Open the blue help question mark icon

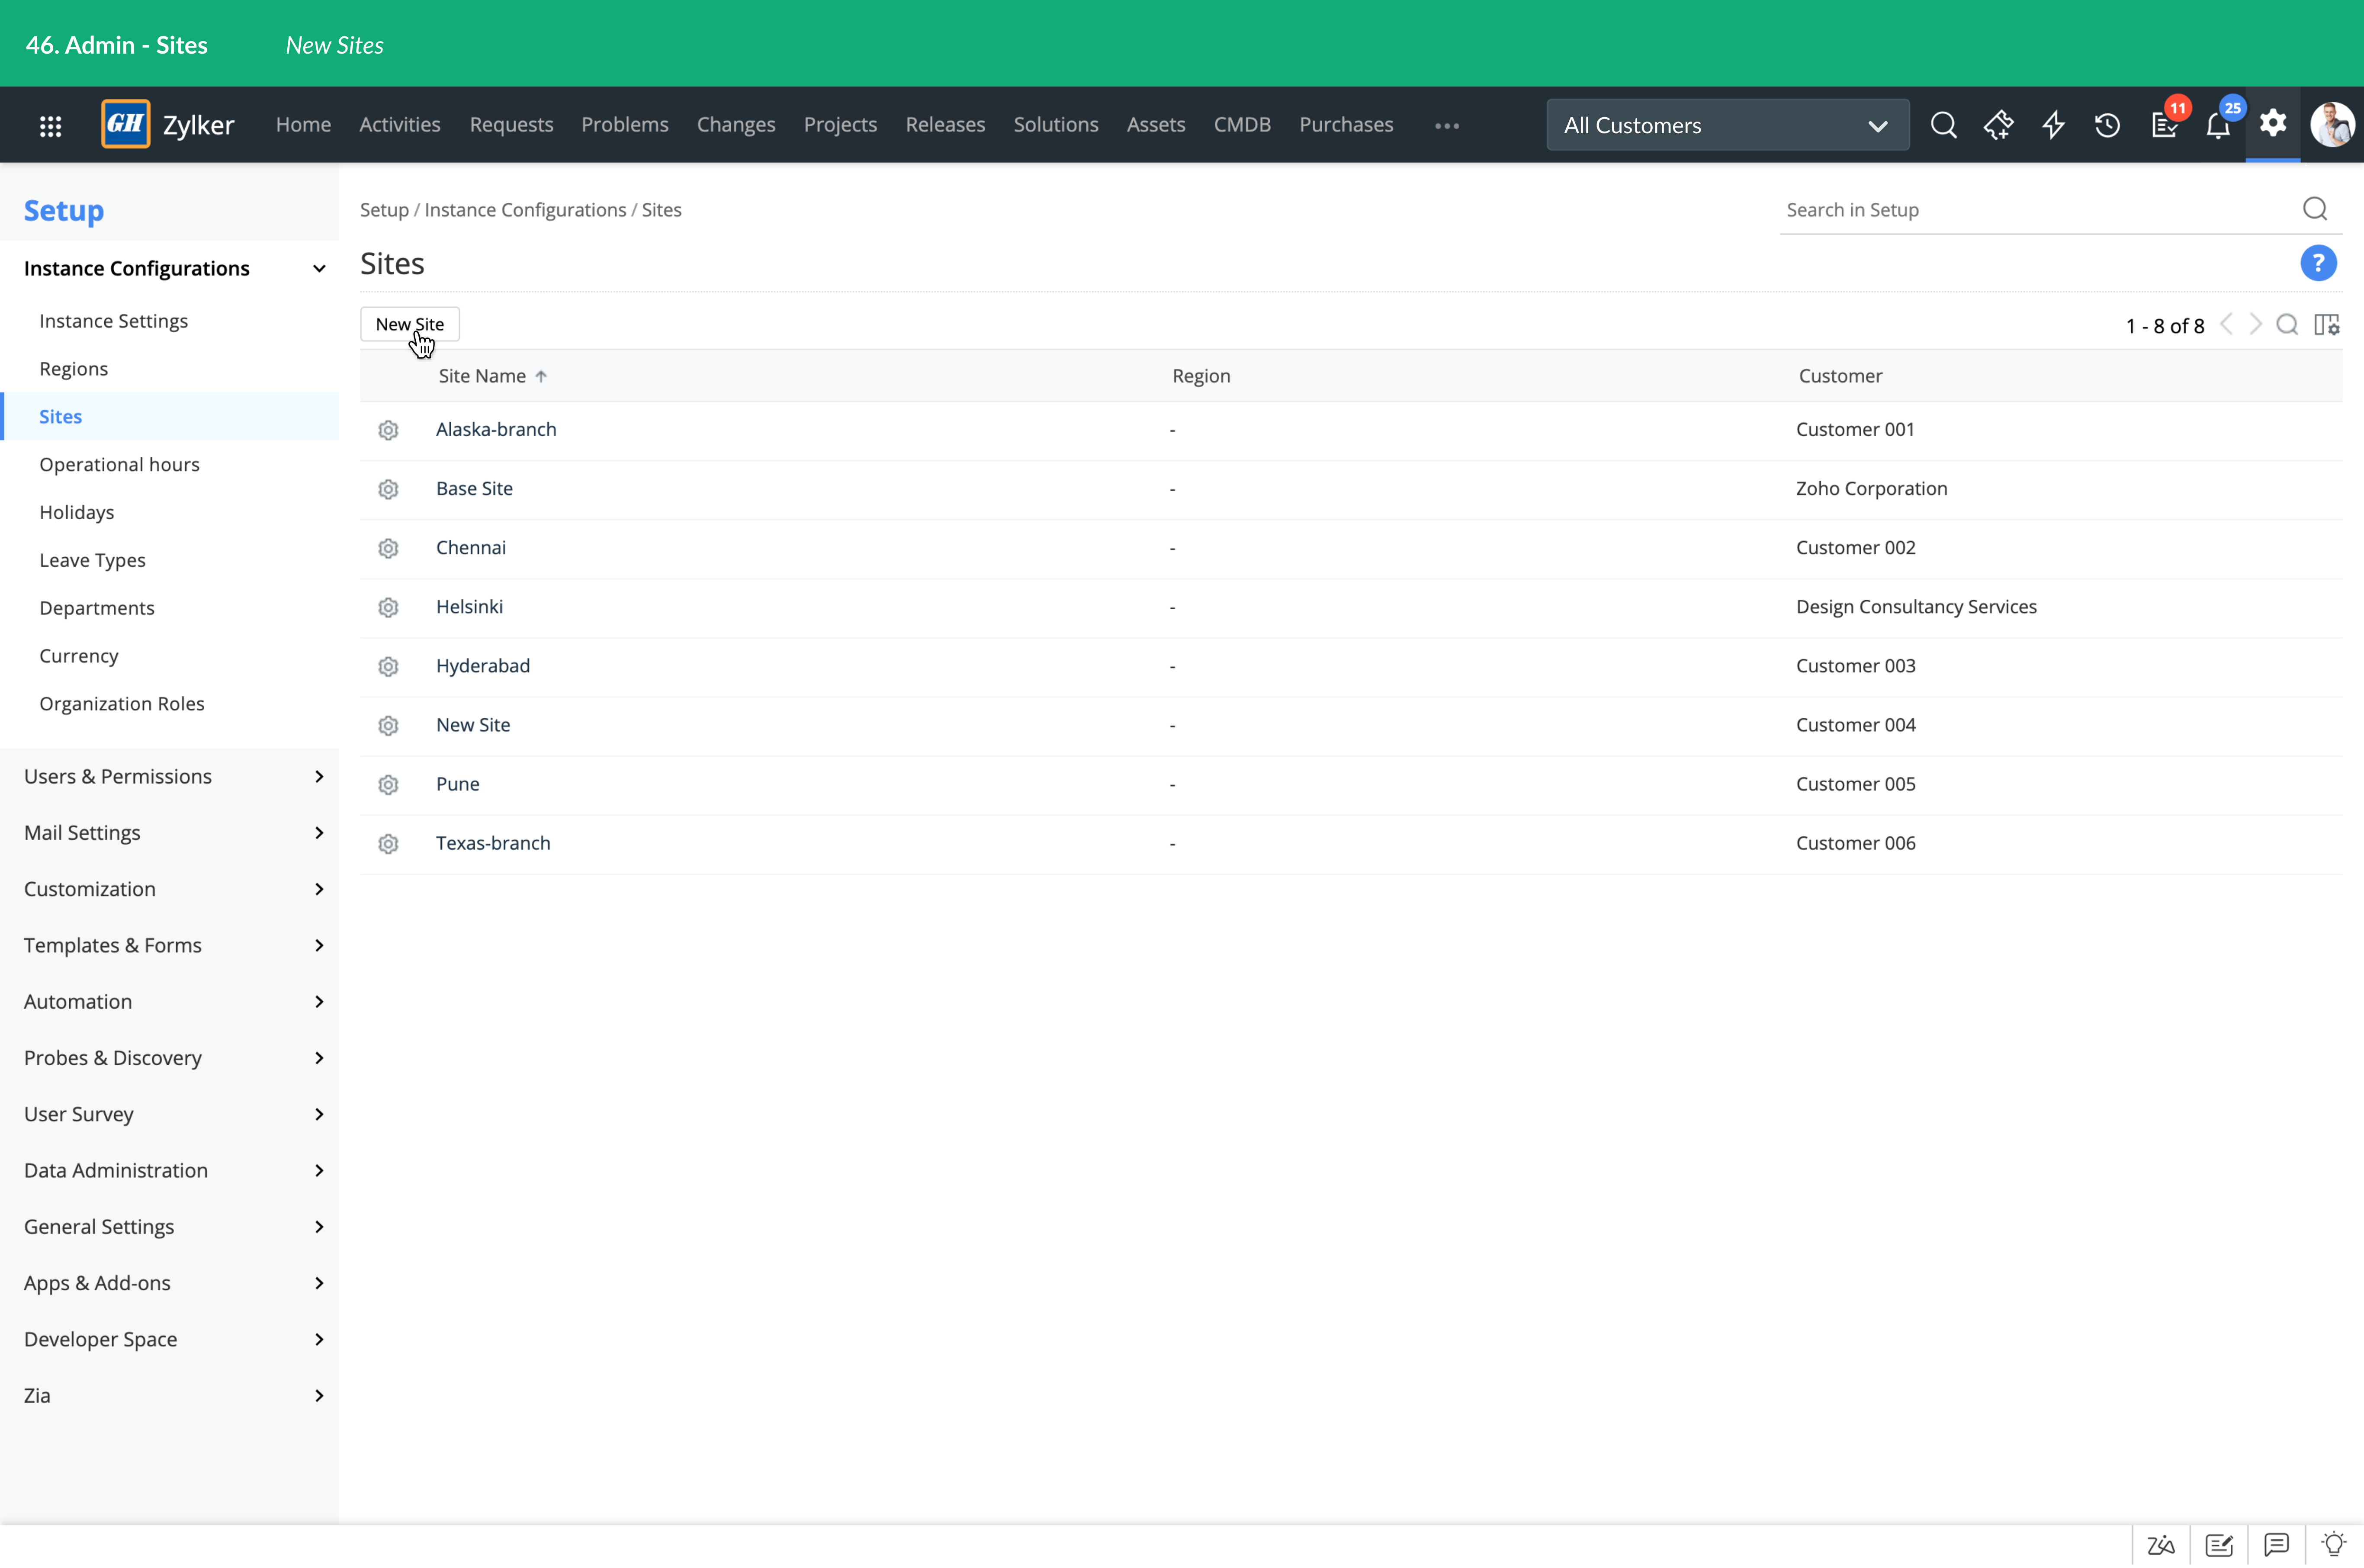coord(2318,263)
